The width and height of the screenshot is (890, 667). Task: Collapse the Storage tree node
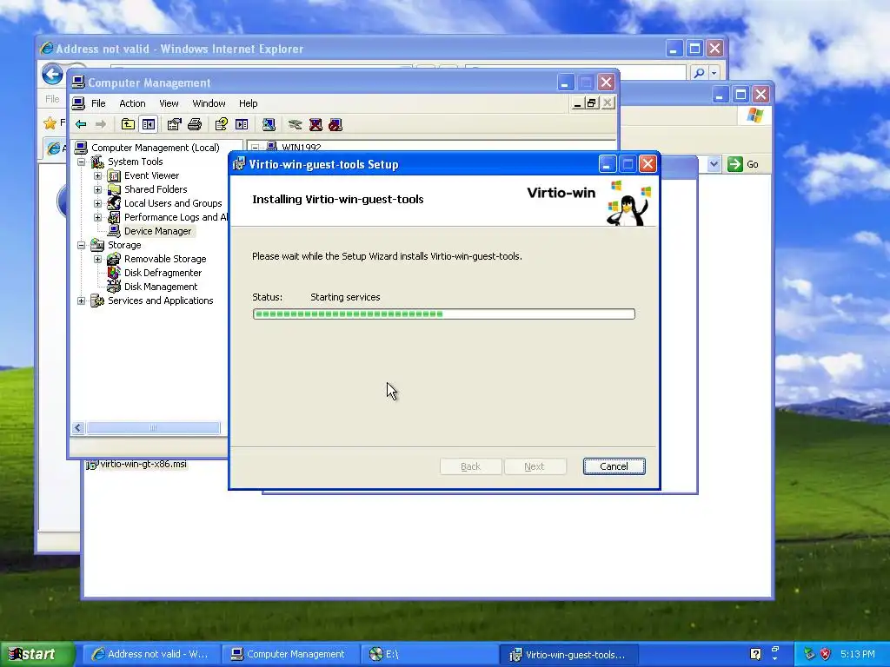tap(81, 245)
